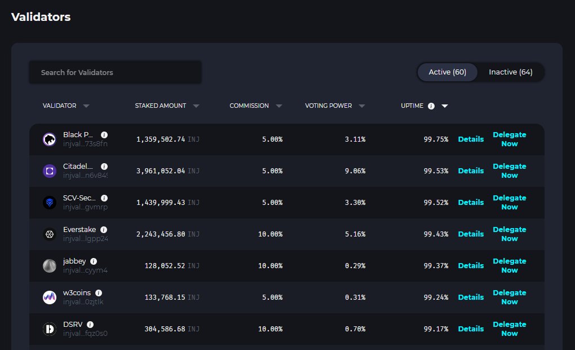Sort by Staked Amount column arrow
575x350 pixels.
click(196, 106)
